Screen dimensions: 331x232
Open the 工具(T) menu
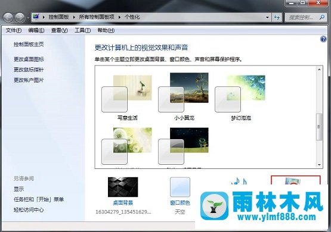coord(82,30)
